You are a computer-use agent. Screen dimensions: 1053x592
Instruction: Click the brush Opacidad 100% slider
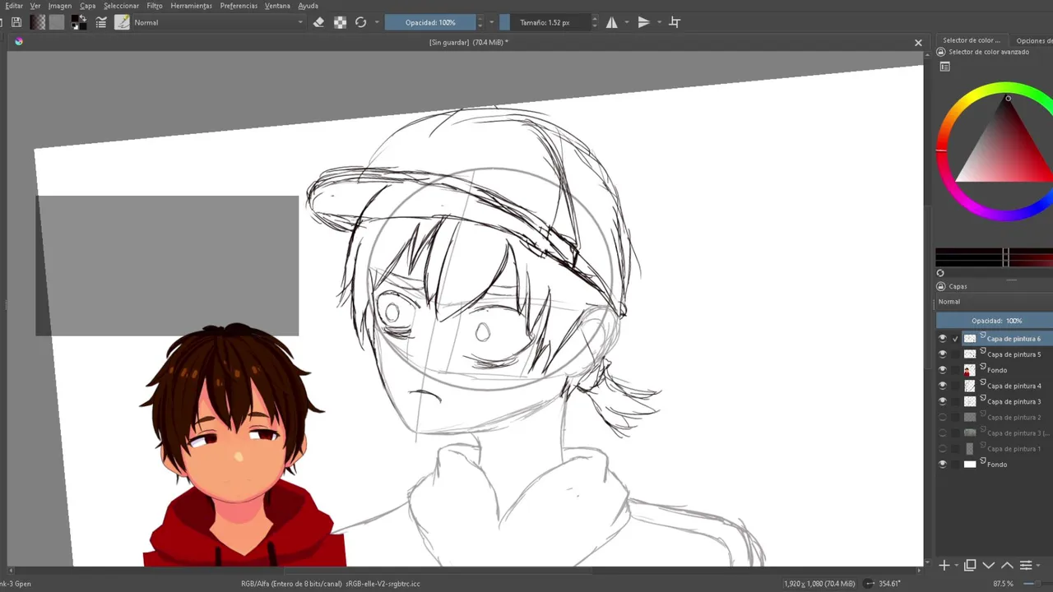[x=430, y=22]
